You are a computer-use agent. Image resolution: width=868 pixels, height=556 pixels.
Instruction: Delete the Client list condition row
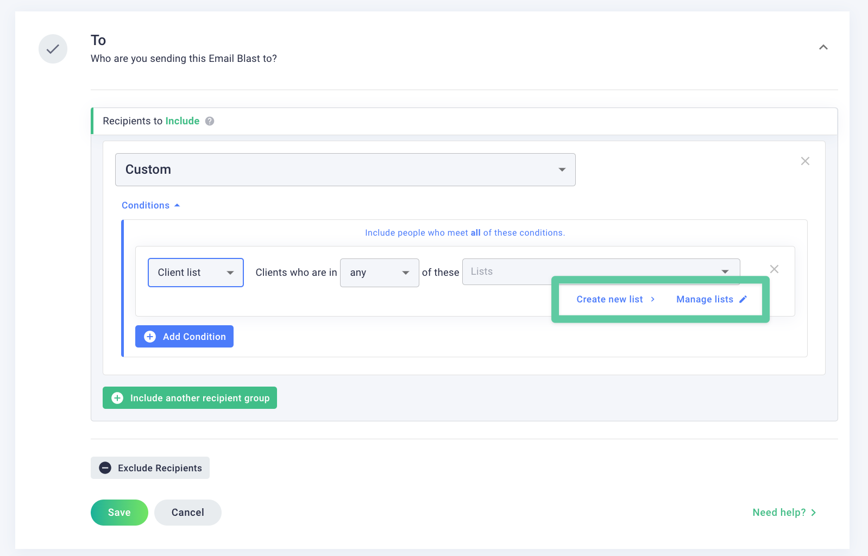(774, 269)
